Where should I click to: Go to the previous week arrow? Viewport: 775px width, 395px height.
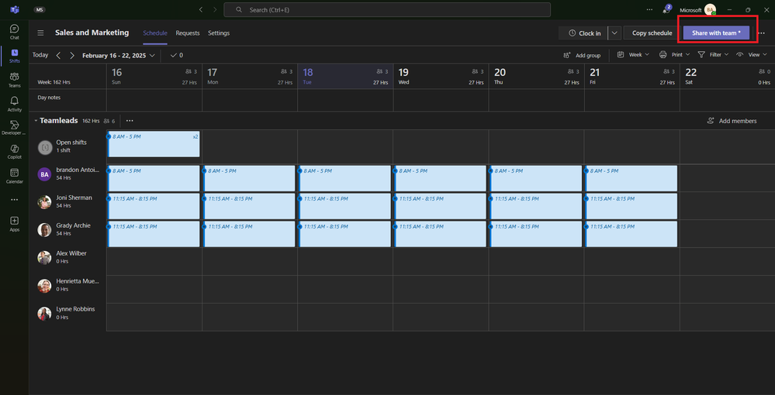pyautogui.click(x=58, y=55)
